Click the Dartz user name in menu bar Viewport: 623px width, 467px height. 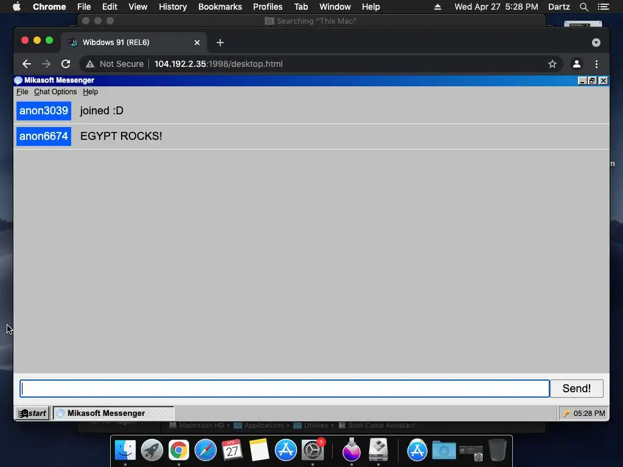559,7
